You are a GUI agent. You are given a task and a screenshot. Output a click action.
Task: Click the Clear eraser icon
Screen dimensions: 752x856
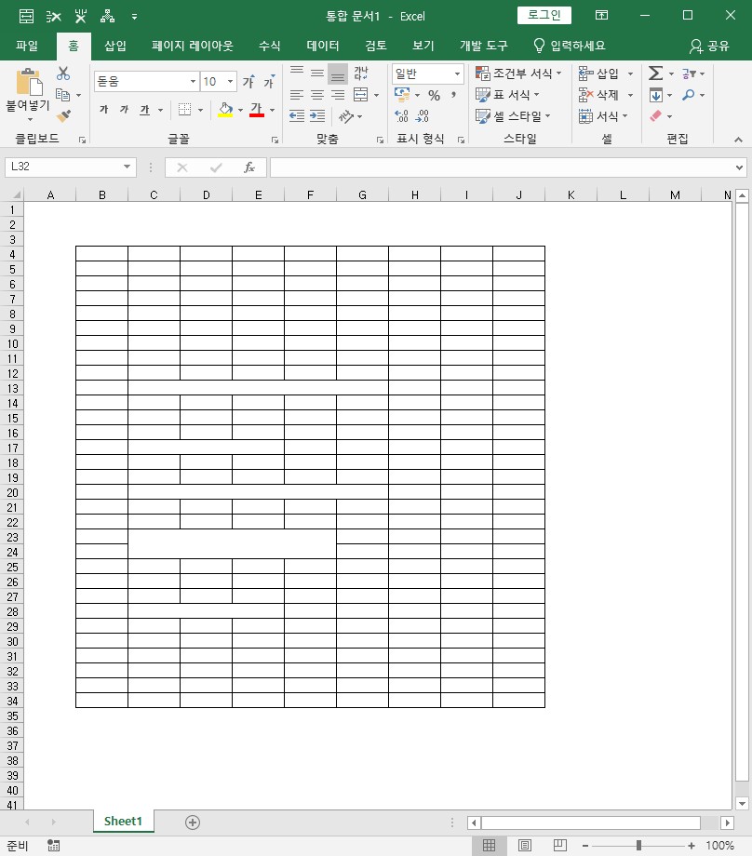click(656, 115)
